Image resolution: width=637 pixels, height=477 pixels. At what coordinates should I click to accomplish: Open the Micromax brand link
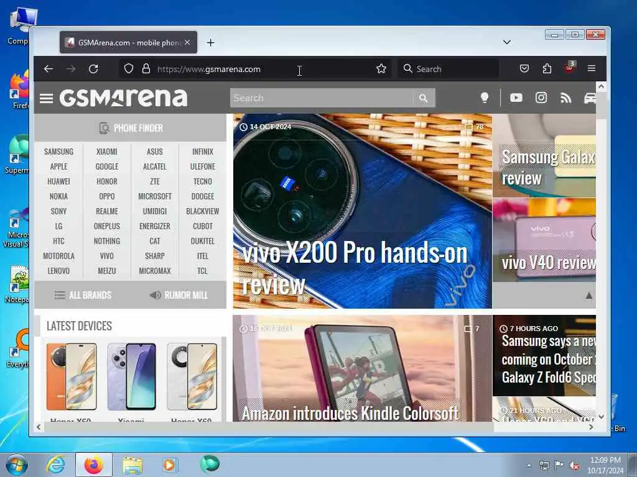[155, 271]
